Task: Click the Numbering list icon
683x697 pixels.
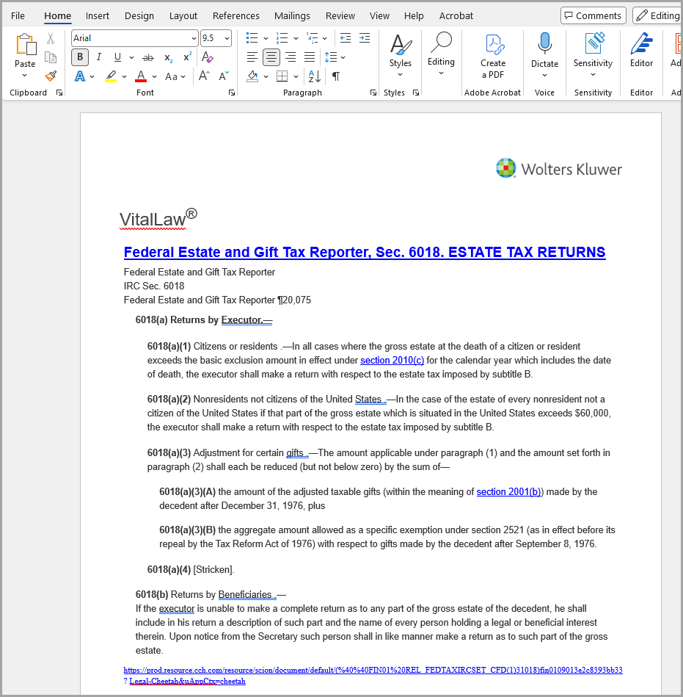Action: pyautogui.click(x=282, y=38)
